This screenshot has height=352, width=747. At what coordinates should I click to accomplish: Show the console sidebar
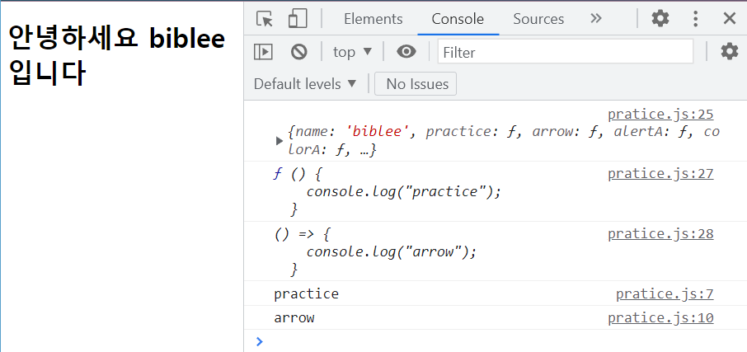point(263,51)
